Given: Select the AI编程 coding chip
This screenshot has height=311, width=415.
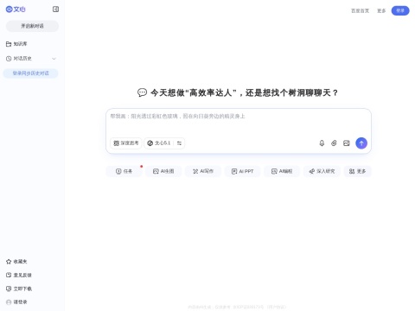Looking at the screenshot, I should pos(282,171).
